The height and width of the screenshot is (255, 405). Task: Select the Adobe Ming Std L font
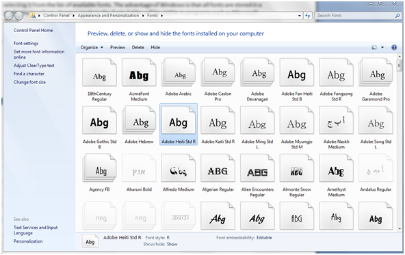pyautogui.click(x=257, y=120)
